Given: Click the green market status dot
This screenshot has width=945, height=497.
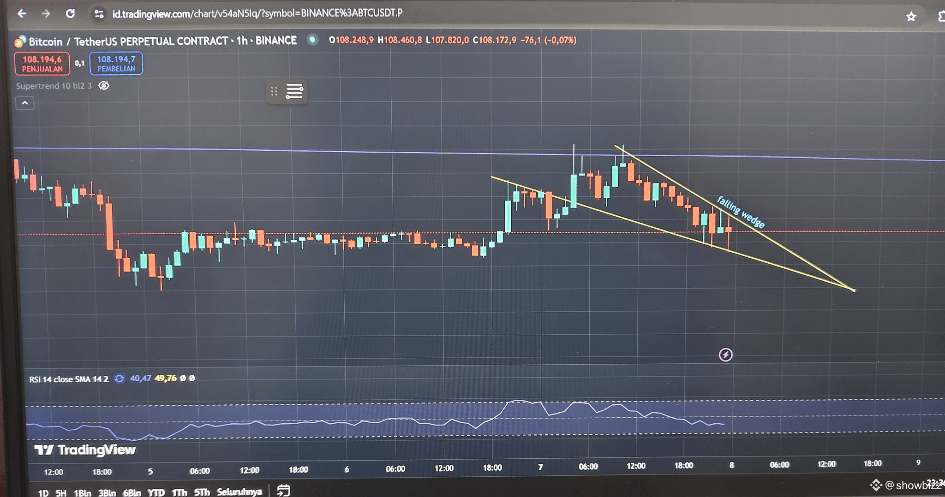Looking at the screenshot, I should click(312, 40).
